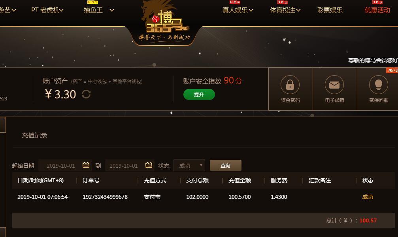Click the 博马365 dragon logo
The image size is (398, 237).
(164, 23)
